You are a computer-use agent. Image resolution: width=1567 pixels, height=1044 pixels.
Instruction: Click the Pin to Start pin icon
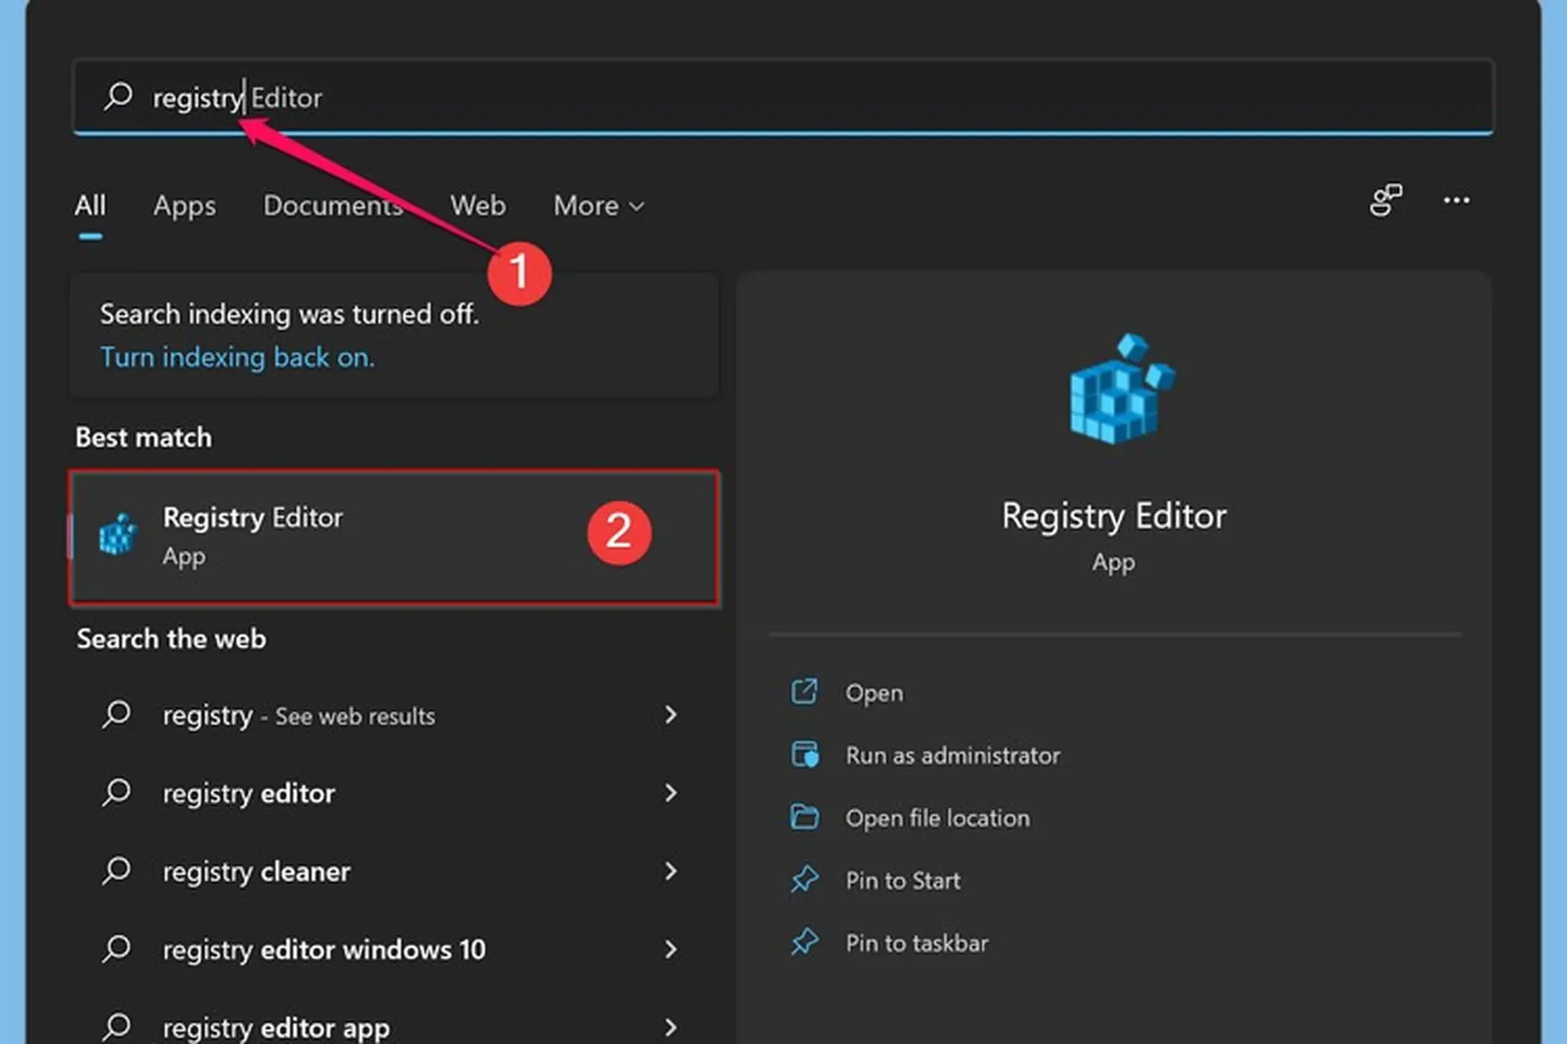point(806,879)
